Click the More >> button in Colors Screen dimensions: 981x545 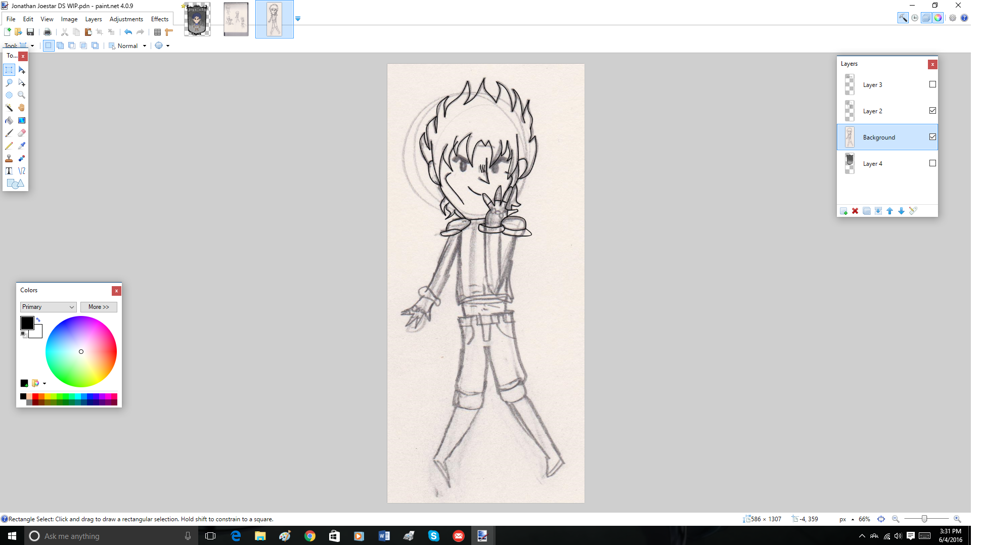[x=99, y=307]
